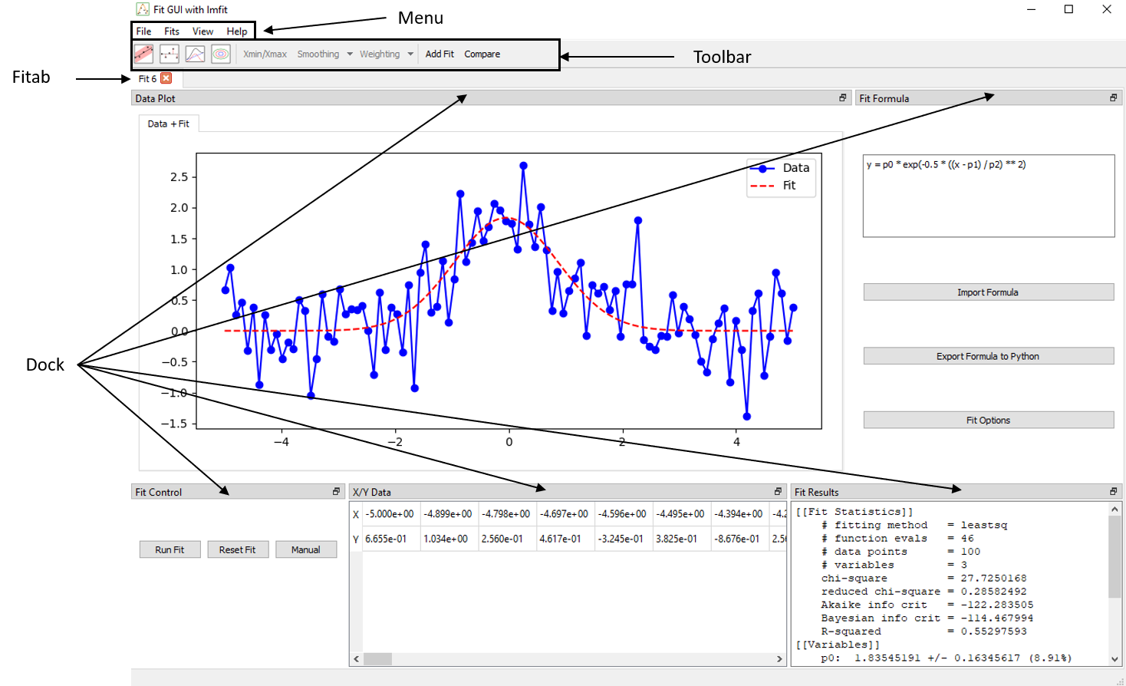Click the Smoothing toolbar button
The height and width of the screenshot is (686, 1126).
[318, 54]
